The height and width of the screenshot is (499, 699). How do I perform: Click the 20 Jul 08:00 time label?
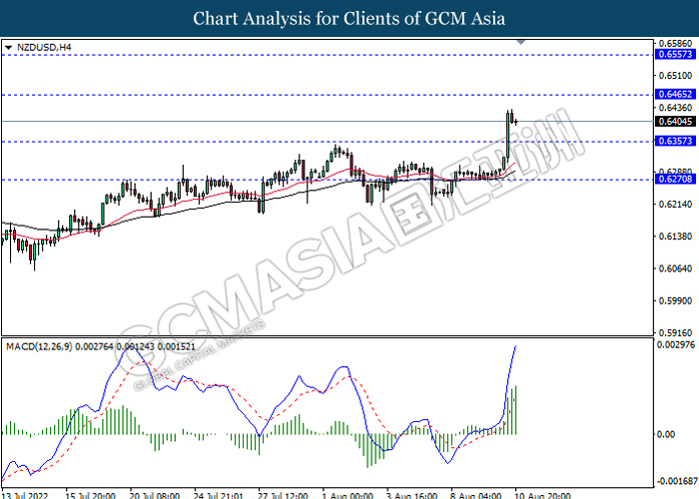tap(155, 495)
